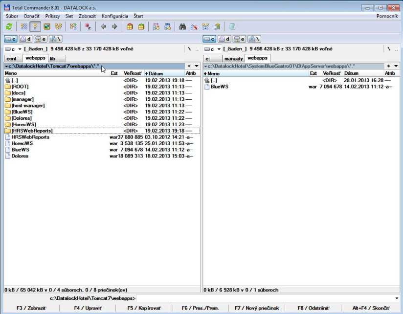Viewport: 403px width, 314px height.
Task: Switch to the conf tab in left panel
Action: 12,58
